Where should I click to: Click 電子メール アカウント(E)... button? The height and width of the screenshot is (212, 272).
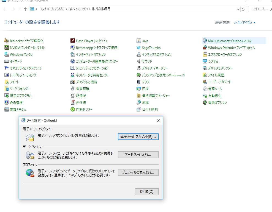[x=138, y=137]
